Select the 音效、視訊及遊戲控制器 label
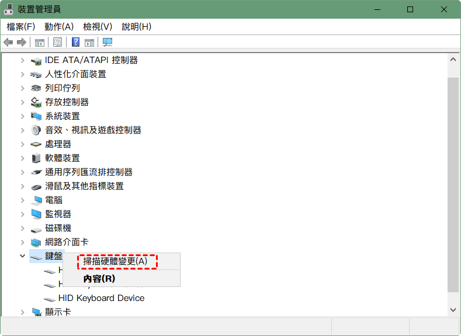 coord(93,130)
